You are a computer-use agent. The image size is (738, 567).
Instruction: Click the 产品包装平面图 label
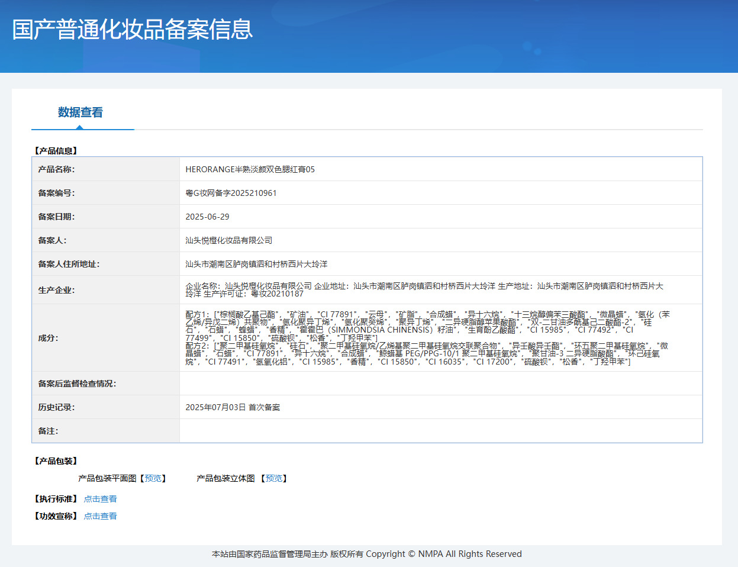107,478
